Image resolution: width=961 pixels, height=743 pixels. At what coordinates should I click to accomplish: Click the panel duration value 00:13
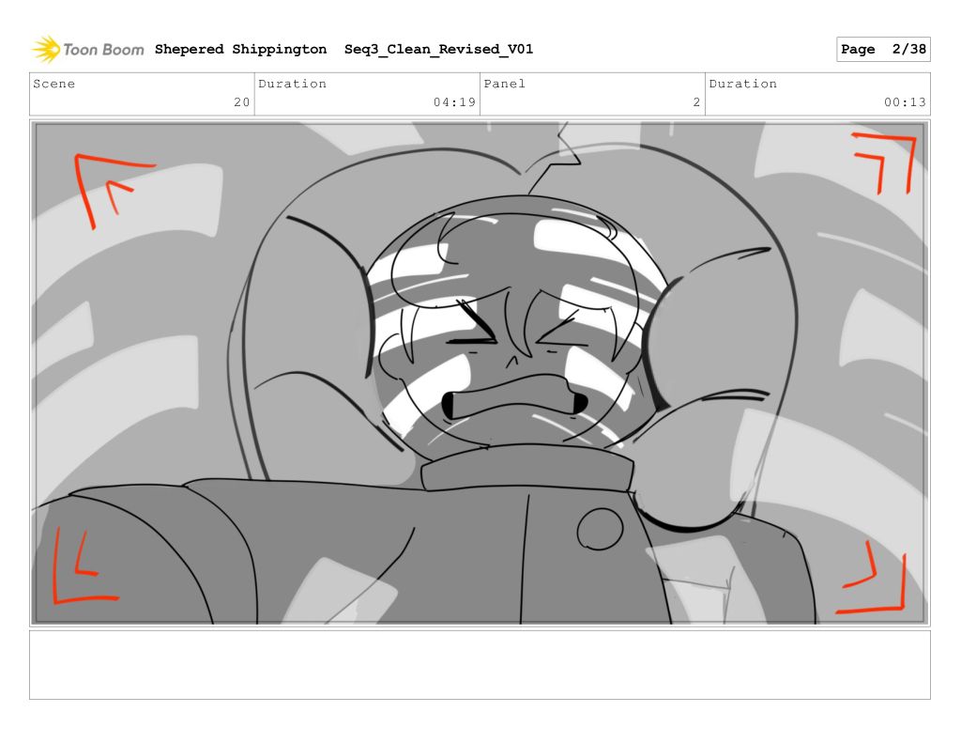pyautogui.click(x=905, y=102)
